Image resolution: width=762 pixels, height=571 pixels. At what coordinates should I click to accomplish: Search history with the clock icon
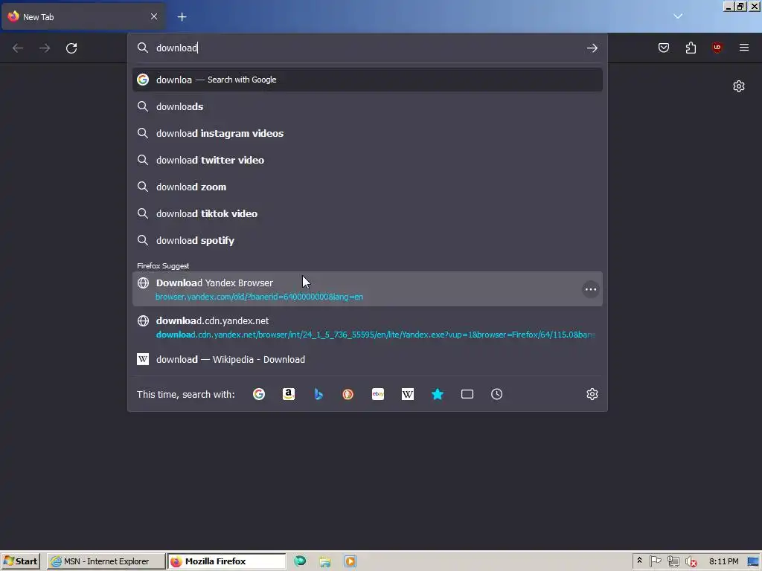496,394
